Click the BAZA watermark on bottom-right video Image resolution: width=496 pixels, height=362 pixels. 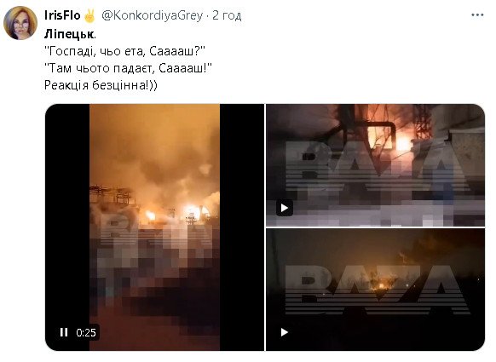pyautogui.click(x=377, y=290)
